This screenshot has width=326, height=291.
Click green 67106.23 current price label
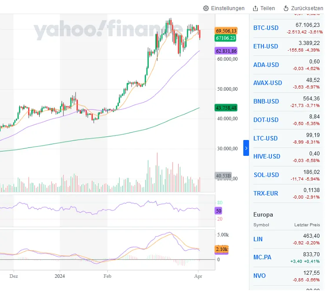[x=225, y=38]
